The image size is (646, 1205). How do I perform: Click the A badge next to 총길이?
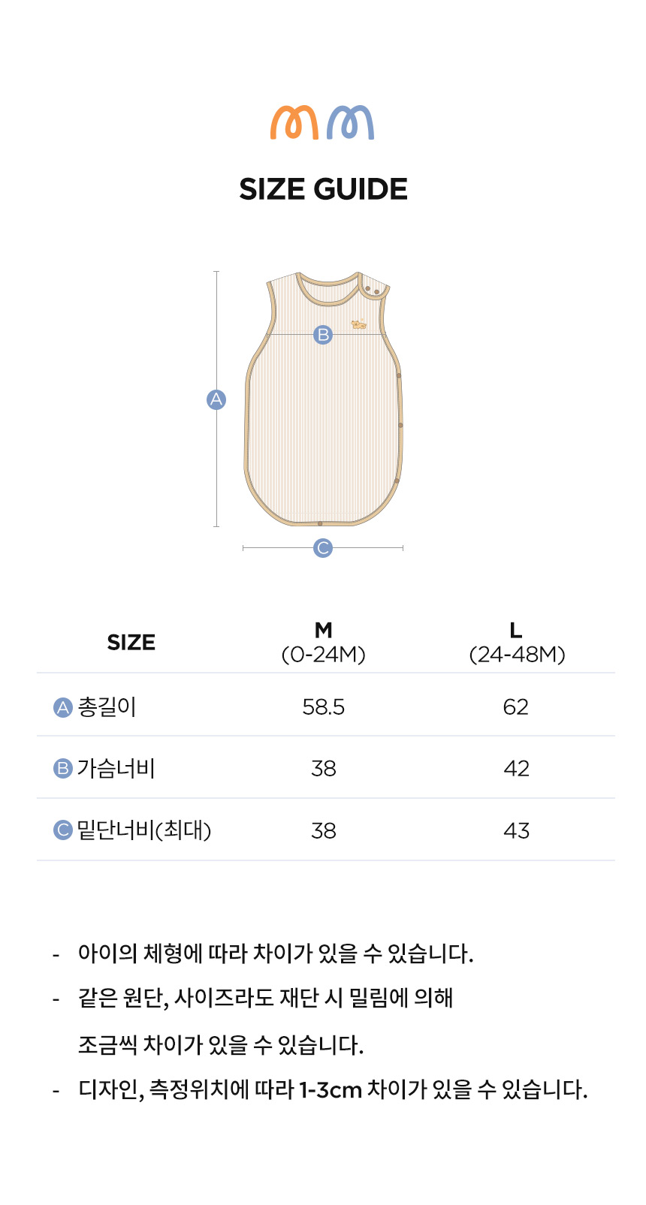[x=63, y=707]
